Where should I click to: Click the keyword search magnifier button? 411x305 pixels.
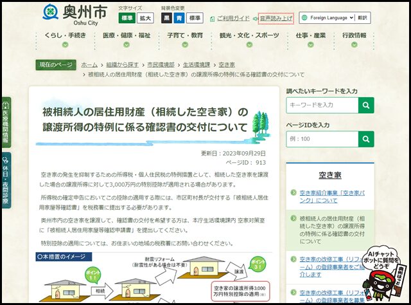tap(366, 105)
